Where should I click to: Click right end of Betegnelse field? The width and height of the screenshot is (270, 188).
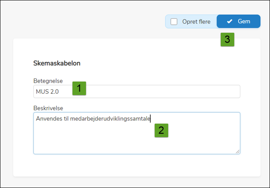[x=231, y=91]
